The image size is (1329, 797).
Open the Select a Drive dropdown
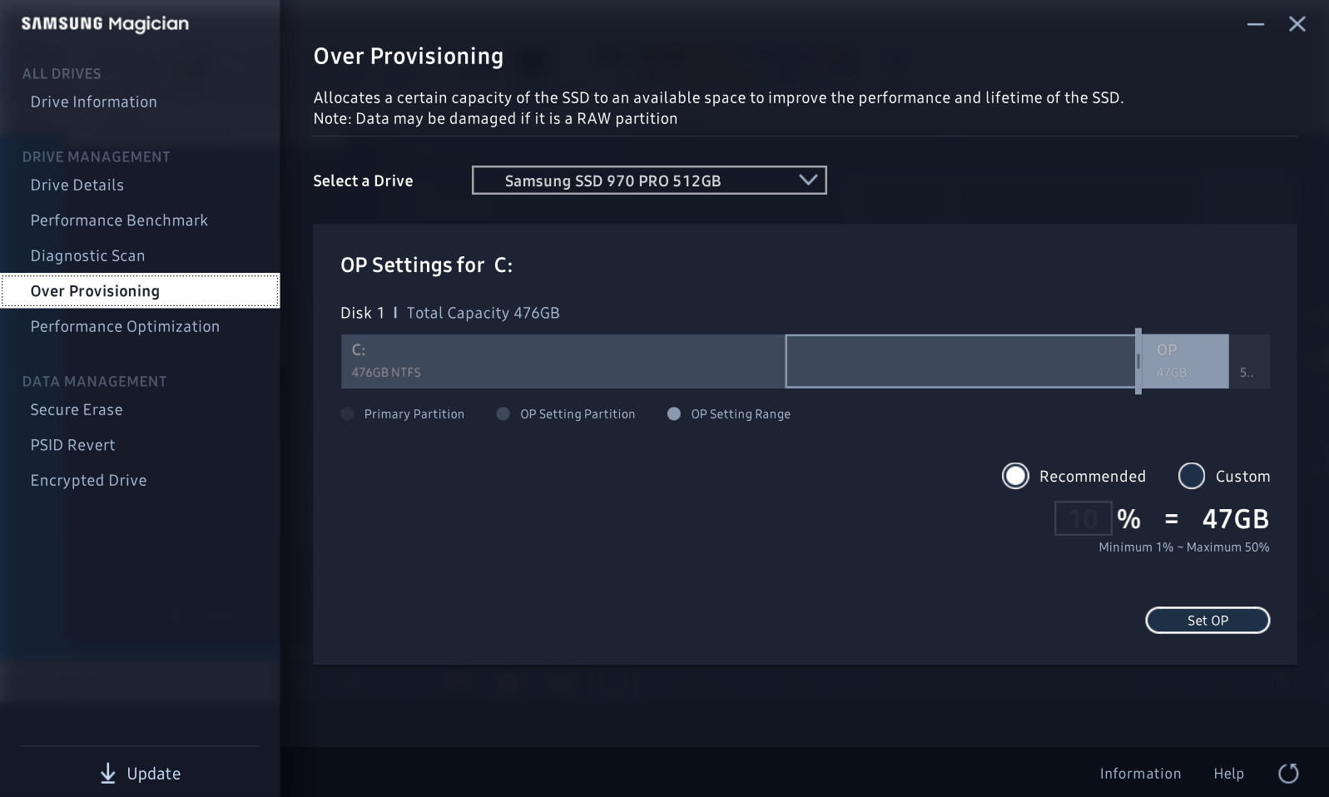pos(649,181)
